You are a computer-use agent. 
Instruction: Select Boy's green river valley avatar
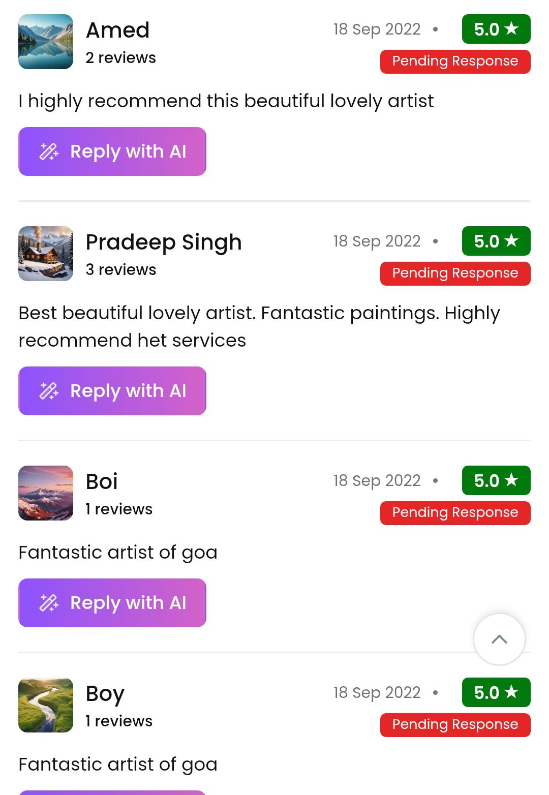tap(46, 705)
